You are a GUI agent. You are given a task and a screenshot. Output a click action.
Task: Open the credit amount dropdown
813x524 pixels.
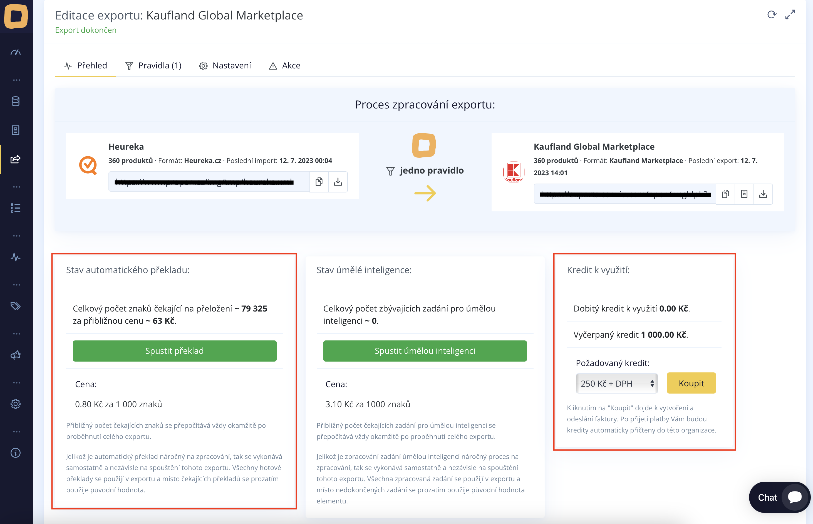coord(616,384)
